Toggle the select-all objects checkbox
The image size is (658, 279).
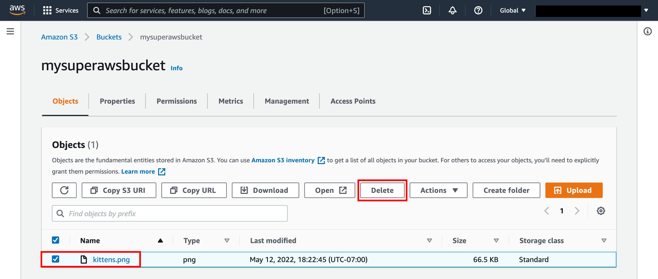click(55, 240)
